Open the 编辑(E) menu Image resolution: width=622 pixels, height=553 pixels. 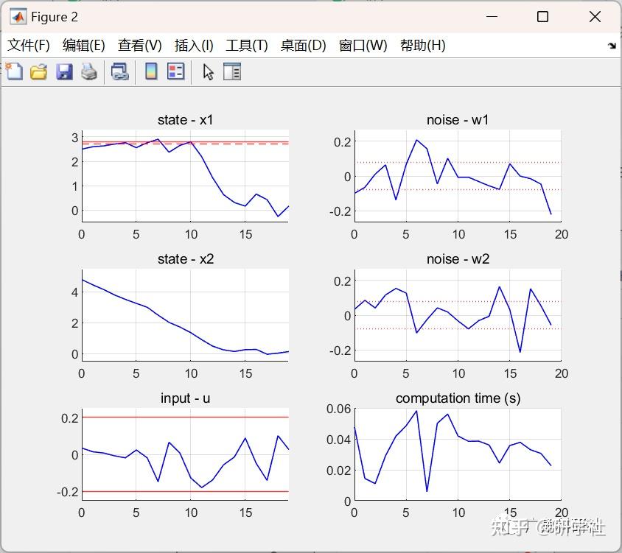83,45
